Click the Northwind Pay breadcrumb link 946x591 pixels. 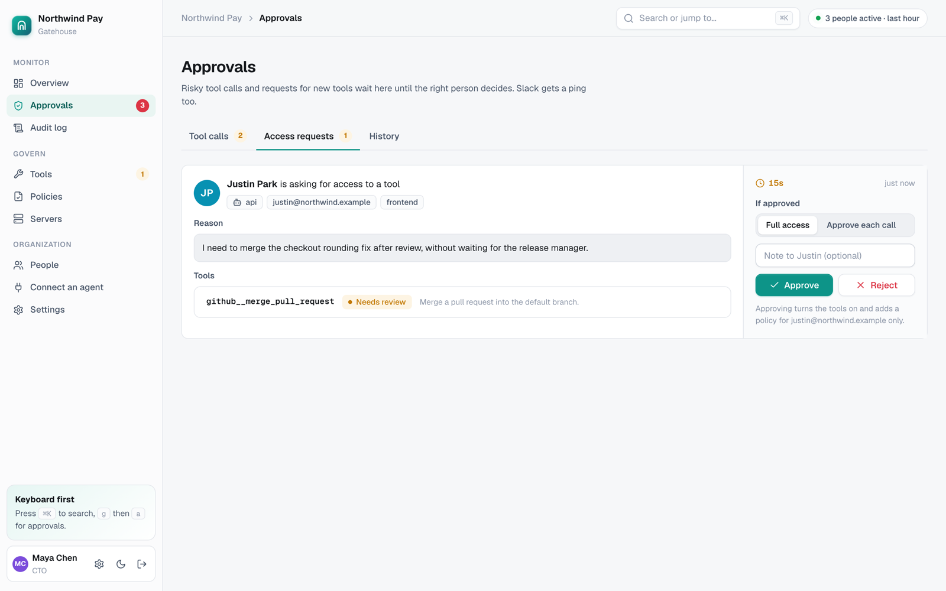pyautogui.click(x=212, y=18)
